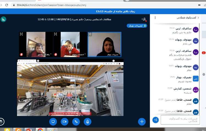Screen dimensions: 206x131
Task: Fullscreen the leftmost webcam video
Action: pos(21,34)
